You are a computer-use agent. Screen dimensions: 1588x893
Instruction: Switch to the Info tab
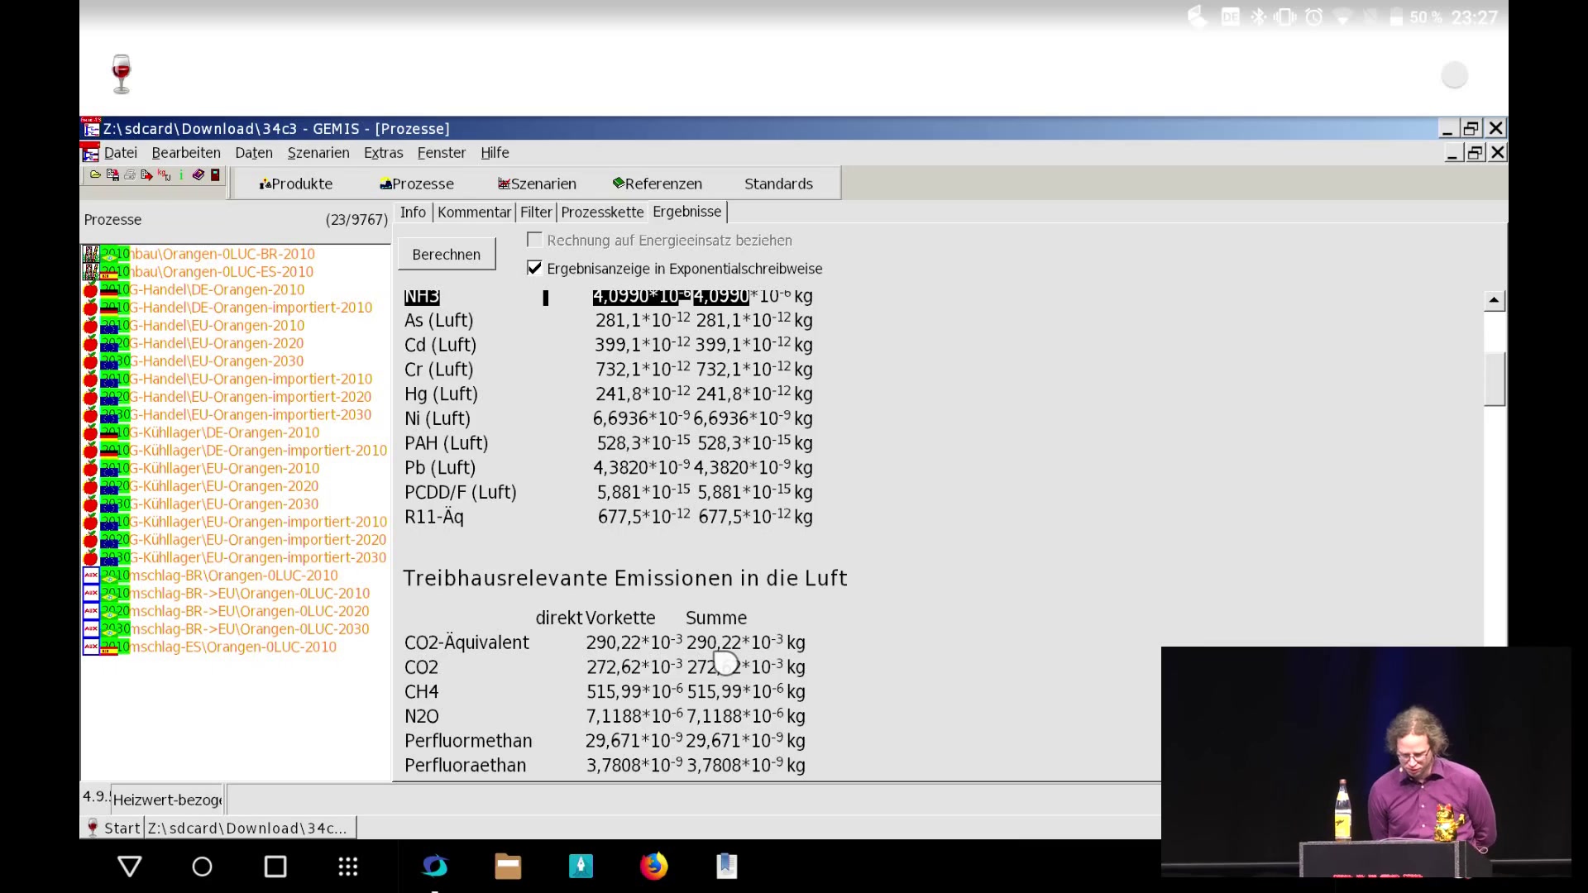(413, 213)
